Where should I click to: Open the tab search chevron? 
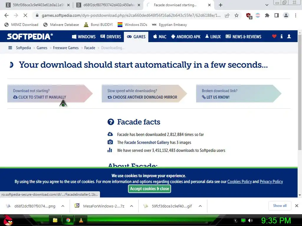point(267,5)
